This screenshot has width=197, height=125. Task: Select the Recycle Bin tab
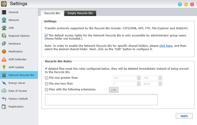pyautogui.click(x=52, y=14)
